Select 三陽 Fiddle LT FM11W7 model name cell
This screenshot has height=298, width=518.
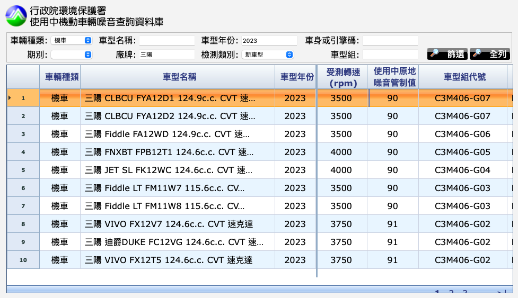(178, 188)
